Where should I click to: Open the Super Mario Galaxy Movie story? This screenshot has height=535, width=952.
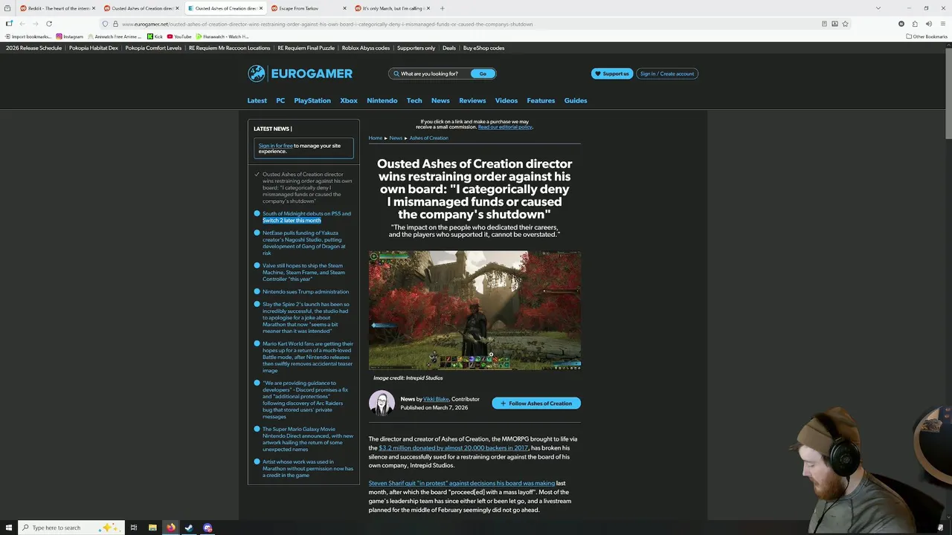[x=307, y=439]
